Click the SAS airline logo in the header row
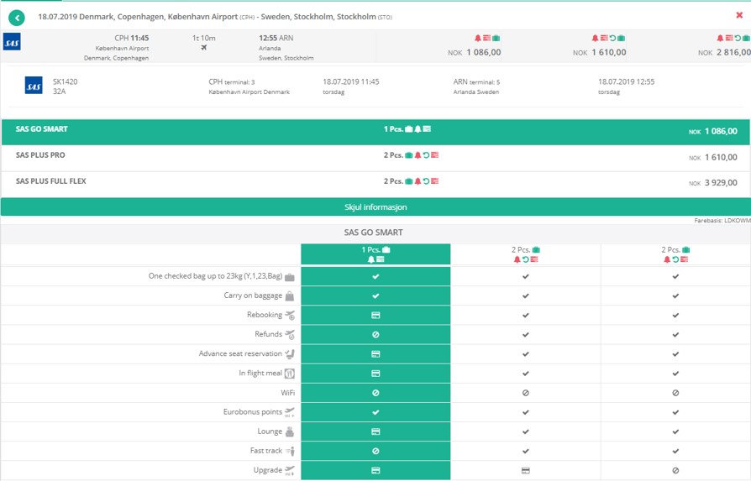 tap(12, 42)
